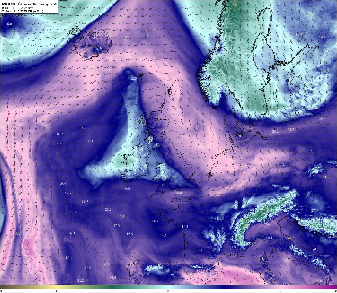Screen dimensions: 337x293
Task: Click the UWC/DINI title text
Action: 9,4
